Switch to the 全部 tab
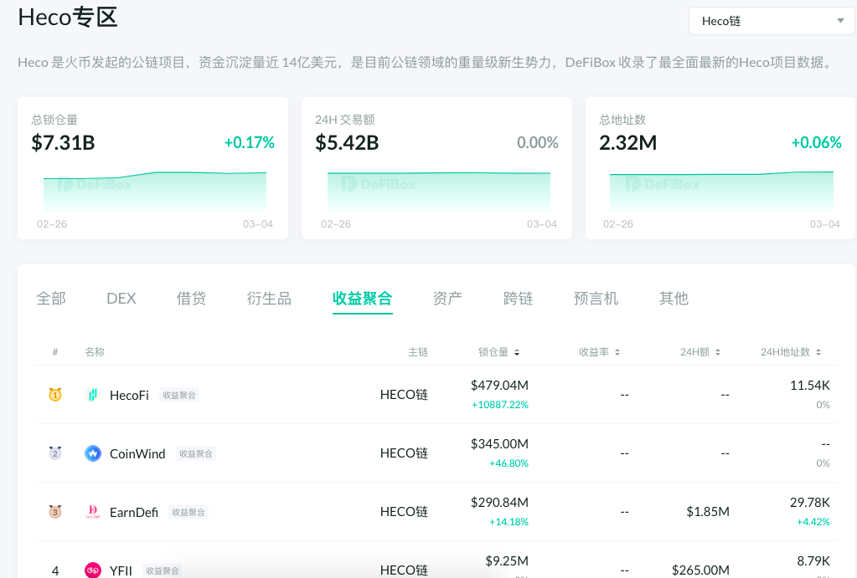Image resolution: width=857 pixels, height=578 pixels. click(51, 298)
